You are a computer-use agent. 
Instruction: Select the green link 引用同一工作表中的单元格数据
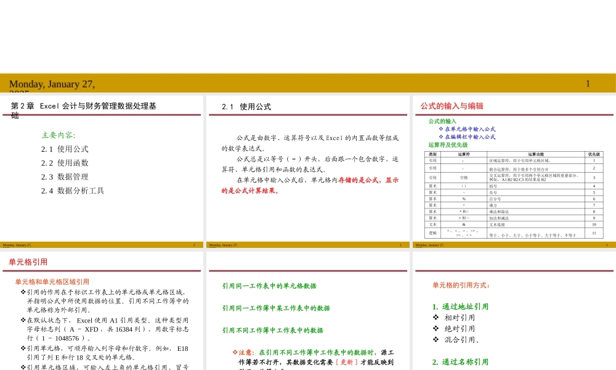[x=269, y=286]
